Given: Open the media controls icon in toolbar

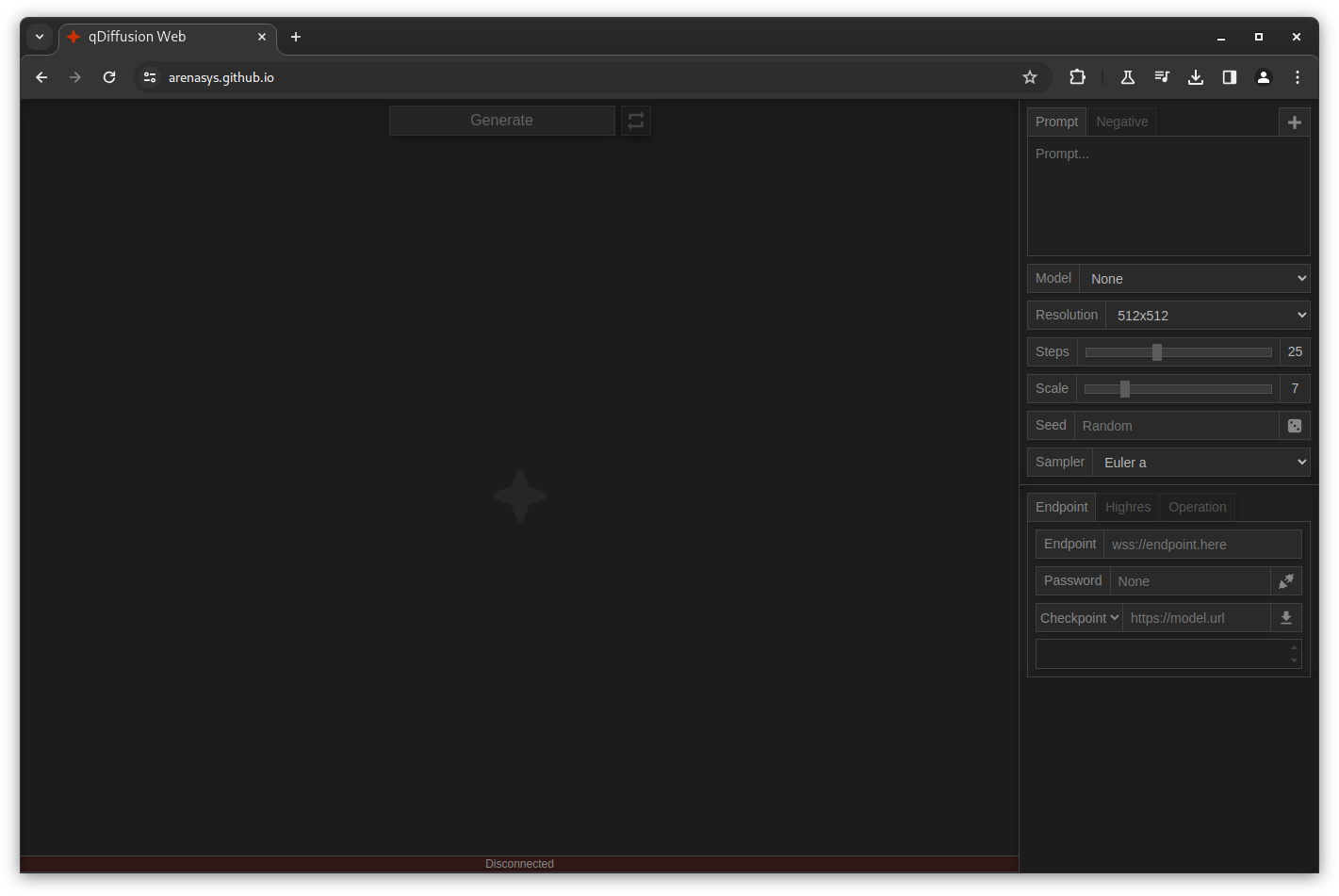Looking at the screenshot, I should coord(1162,77).
